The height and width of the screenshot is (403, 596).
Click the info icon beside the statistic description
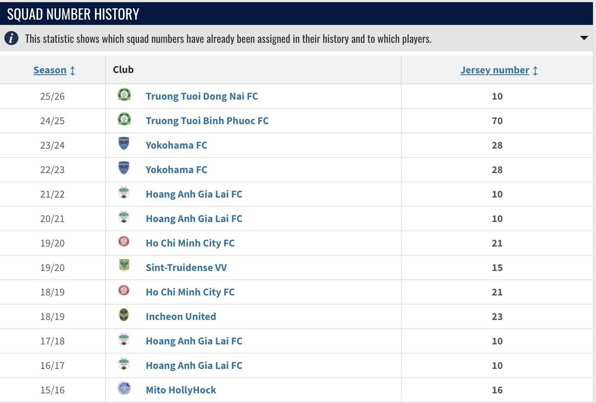[x=11, y=38]
